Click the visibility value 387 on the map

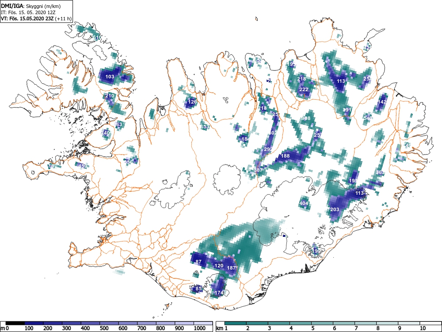(258, 170)
